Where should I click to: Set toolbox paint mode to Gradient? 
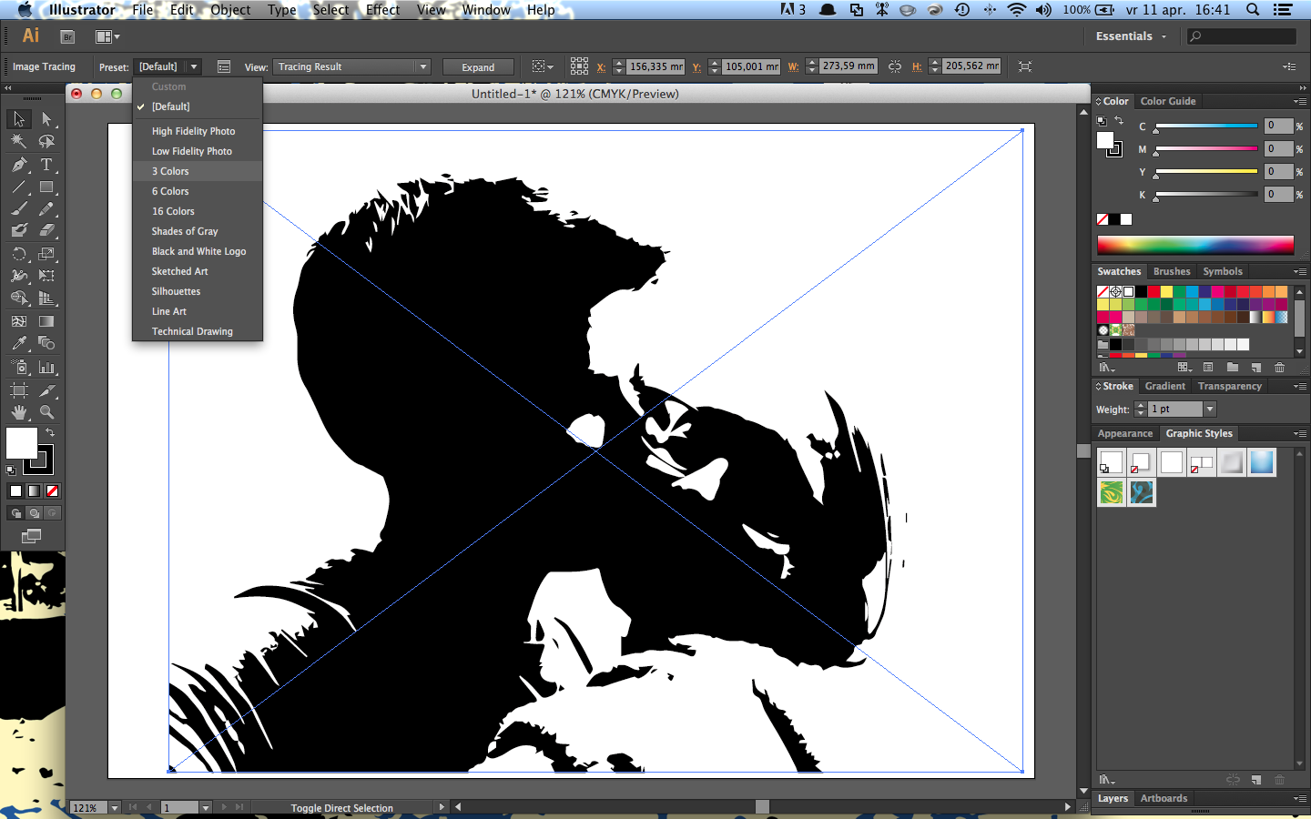pos(34,490)
